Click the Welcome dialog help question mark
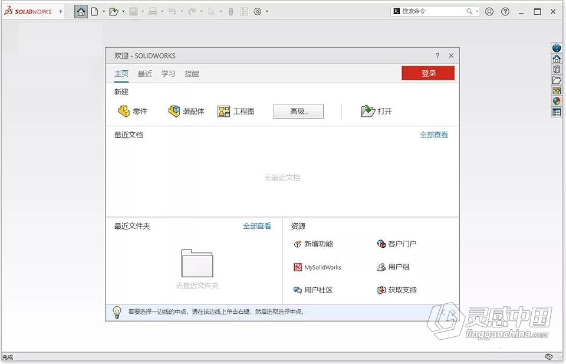 437,55
